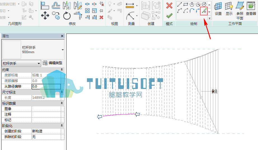Activate Mirror - Draw Axis tool
Viewport: 258px width, 150px height.
click(x=78, y=6)
